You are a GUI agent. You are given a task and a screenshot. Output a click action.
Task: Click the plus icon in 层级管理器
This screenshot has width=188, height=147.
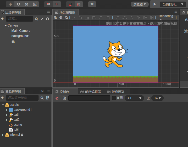[2, 19]
